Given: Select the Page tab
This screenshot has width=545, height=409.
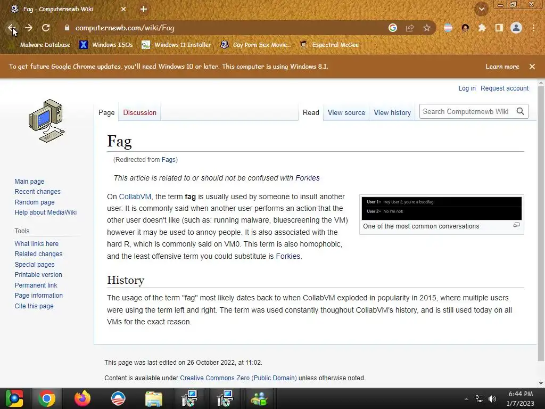Looking at the screenshot, I should point(106,113).
